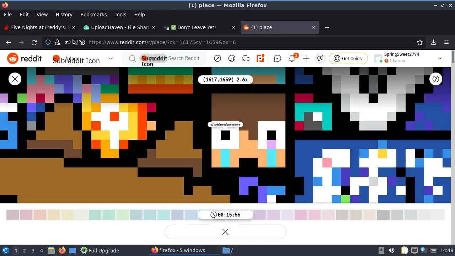Image resolution: width=455 pixels, height=256 pixels.
Task: Close the Don't Leave Yet tab
Action: (234, 27)
